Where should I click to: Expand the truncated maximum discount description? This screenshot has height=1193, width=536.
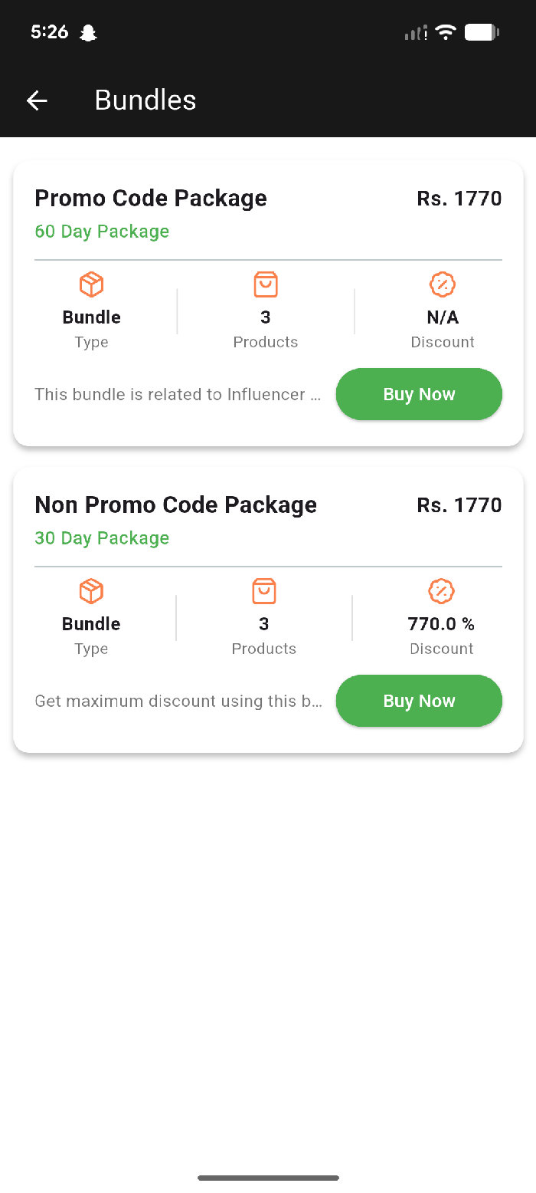tap(178, 702)
